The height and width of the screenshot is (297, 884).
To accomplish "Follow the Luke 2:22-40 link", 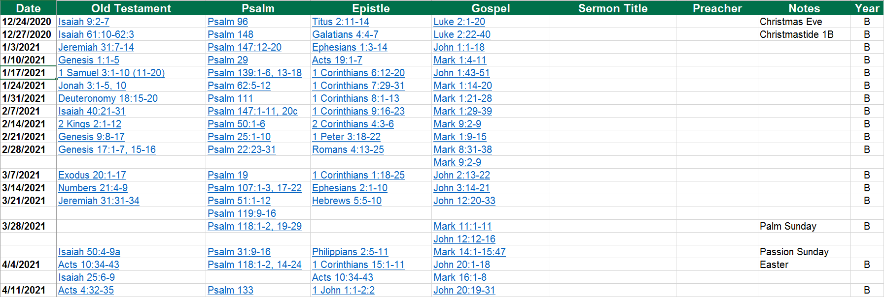I will tap(462, 34).
